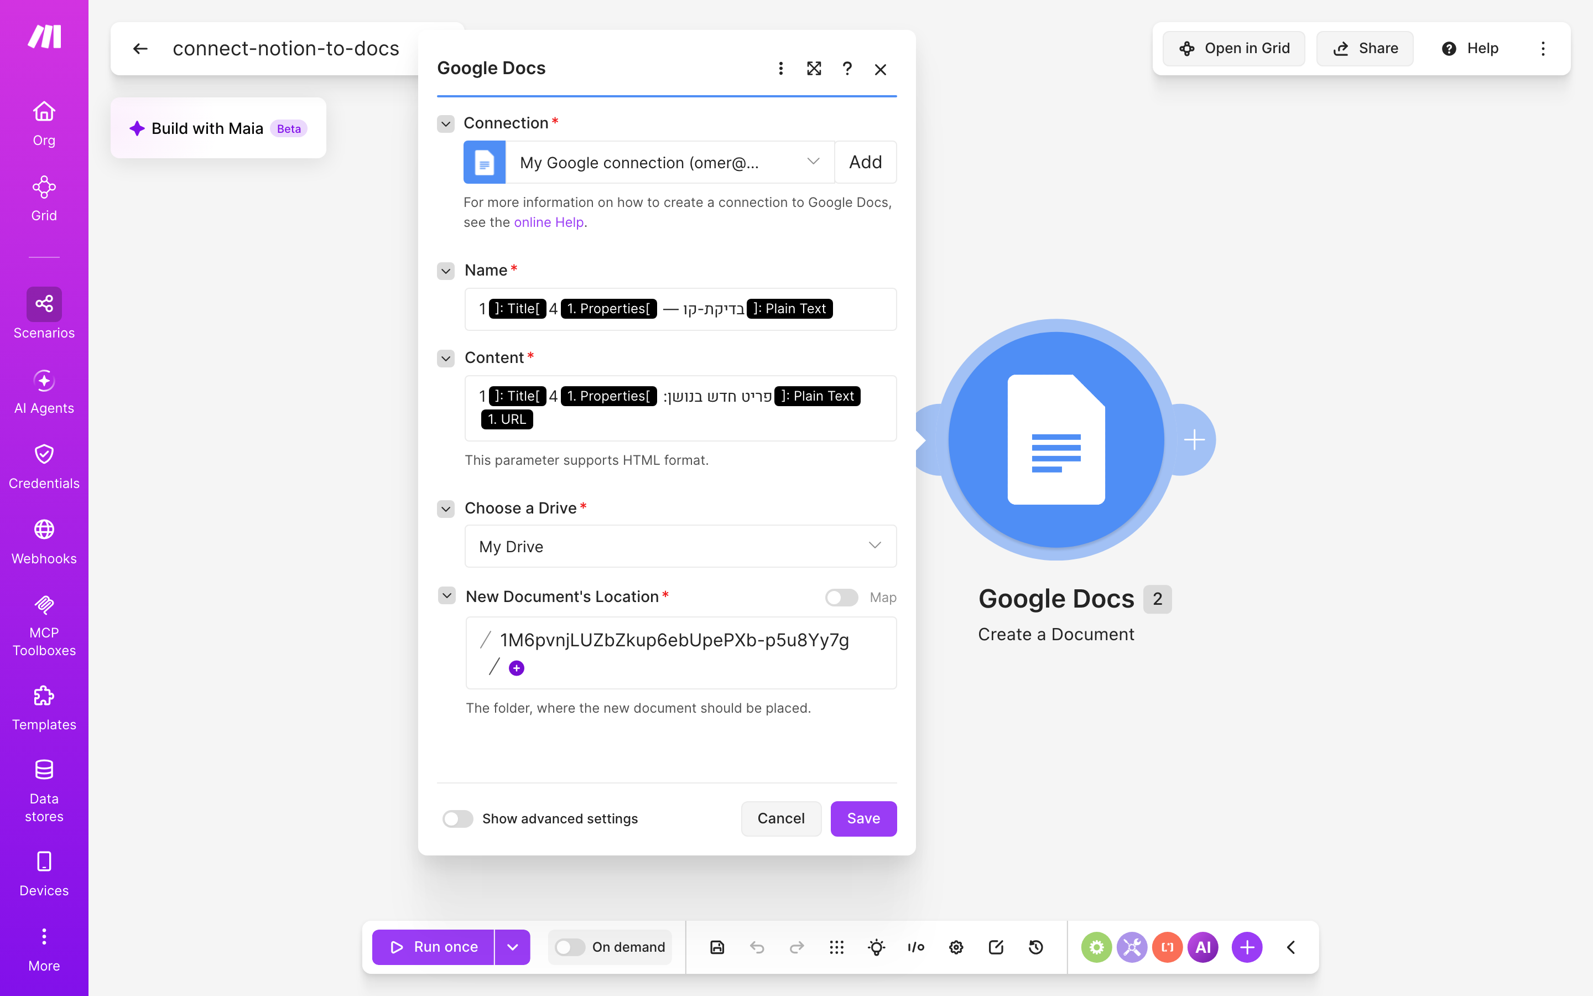Open notes icon in bottom toolbar
The width and height of the screenshot is (1593, 996).
(x=995, y=947)
